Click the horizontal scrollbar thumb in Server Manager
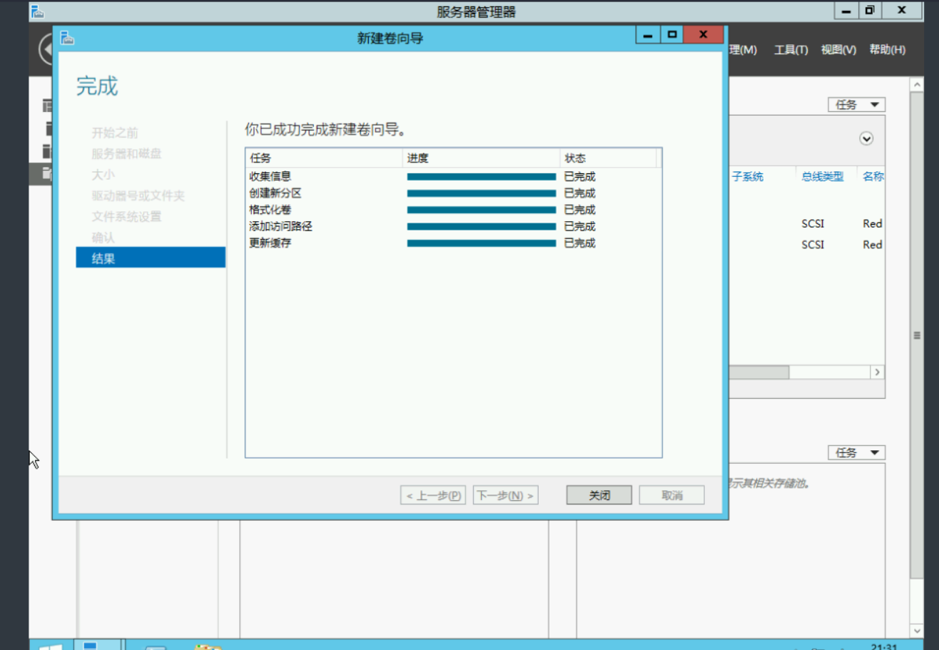939x650 pixels. coord(758,372)
